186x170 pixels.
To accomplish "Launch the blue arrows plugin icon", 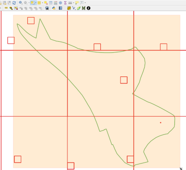I will pyautogui.click(x=74, y=8).
